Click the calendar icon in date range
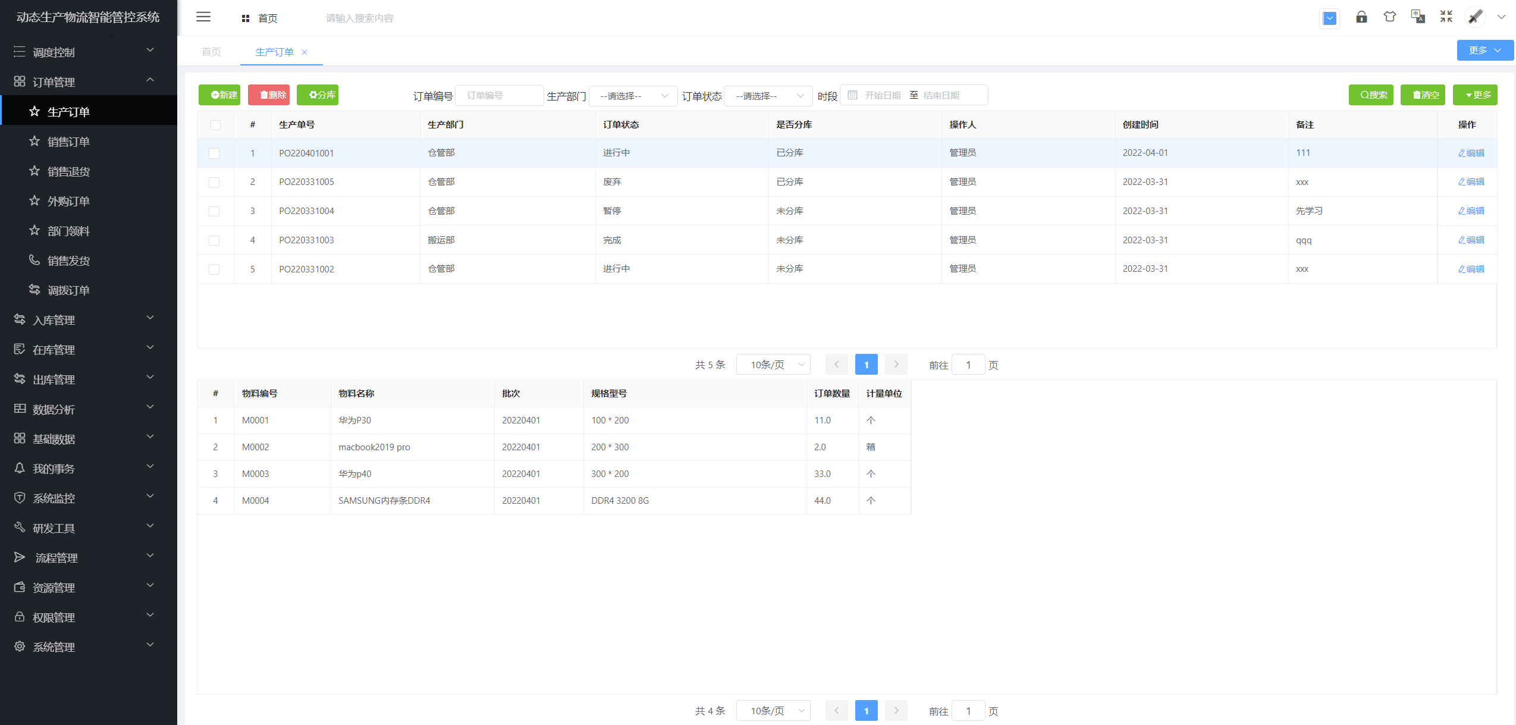Screen dimensions: 1516x725 [x=852, y=95]
